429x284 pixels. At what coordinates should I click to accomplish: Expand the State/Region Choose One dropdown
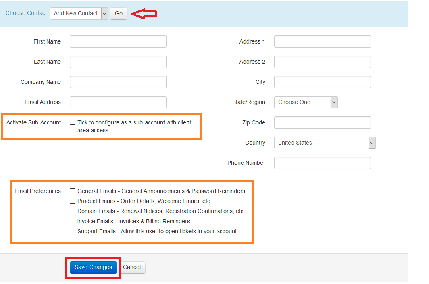(306, 102)
